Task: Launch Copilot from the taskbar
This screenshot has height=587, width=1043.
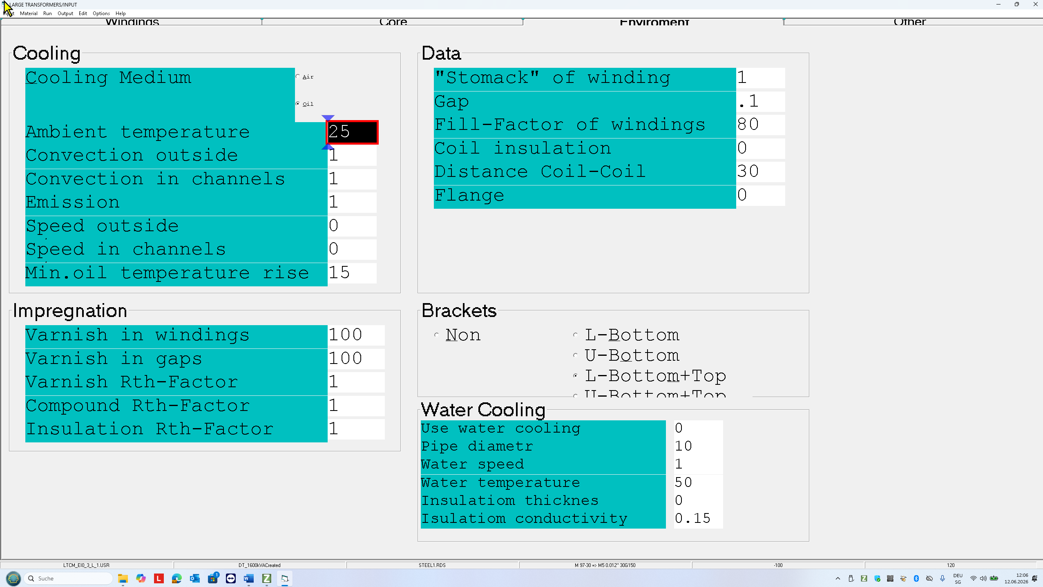Action: click(x=141, y=578)
